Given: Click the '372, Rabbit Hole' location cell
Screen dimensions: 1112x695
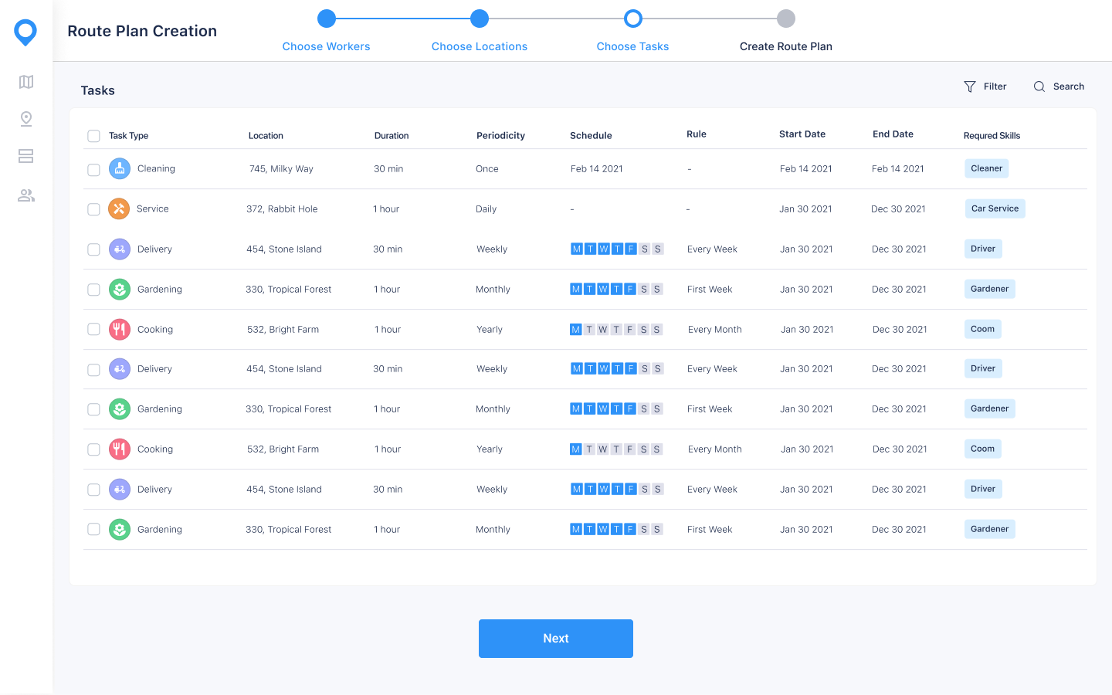Looking at the screenshot, I should click(282, 209).
